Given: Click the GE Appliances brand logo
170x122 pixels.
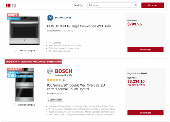Looking at the screenshot, I should (59, 18).
